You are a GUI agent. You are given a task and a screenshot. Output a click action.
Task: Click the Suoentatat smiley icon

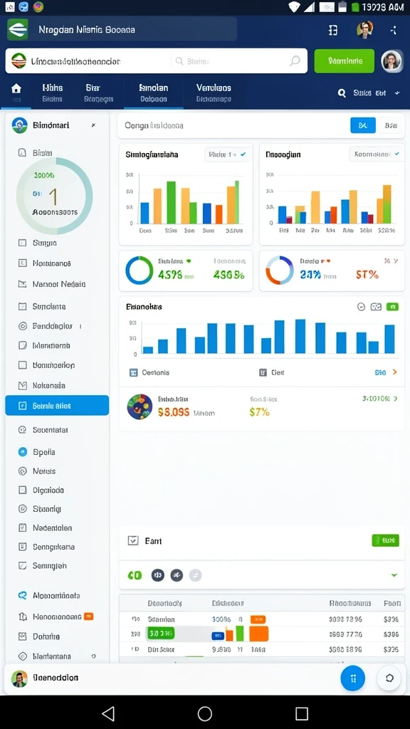(22, 429)
